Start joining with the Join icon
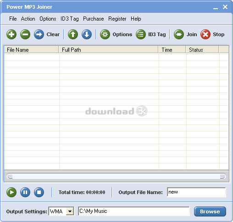Screen dimensions: 233x222 click(x=179, y=34)
